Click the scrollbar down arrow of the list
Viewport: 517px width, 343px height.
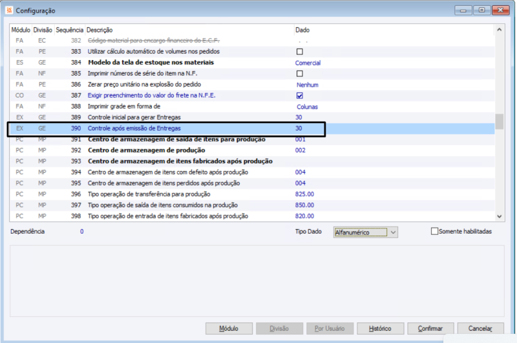pos(499,217)
